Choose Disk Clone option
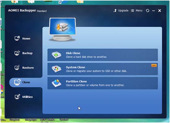 pyautogui.click(x=103, y=55)
